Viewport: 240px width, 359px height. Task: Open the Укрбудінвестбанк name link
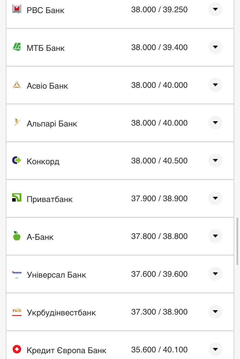pyautogui.click(x=61, y=312)
